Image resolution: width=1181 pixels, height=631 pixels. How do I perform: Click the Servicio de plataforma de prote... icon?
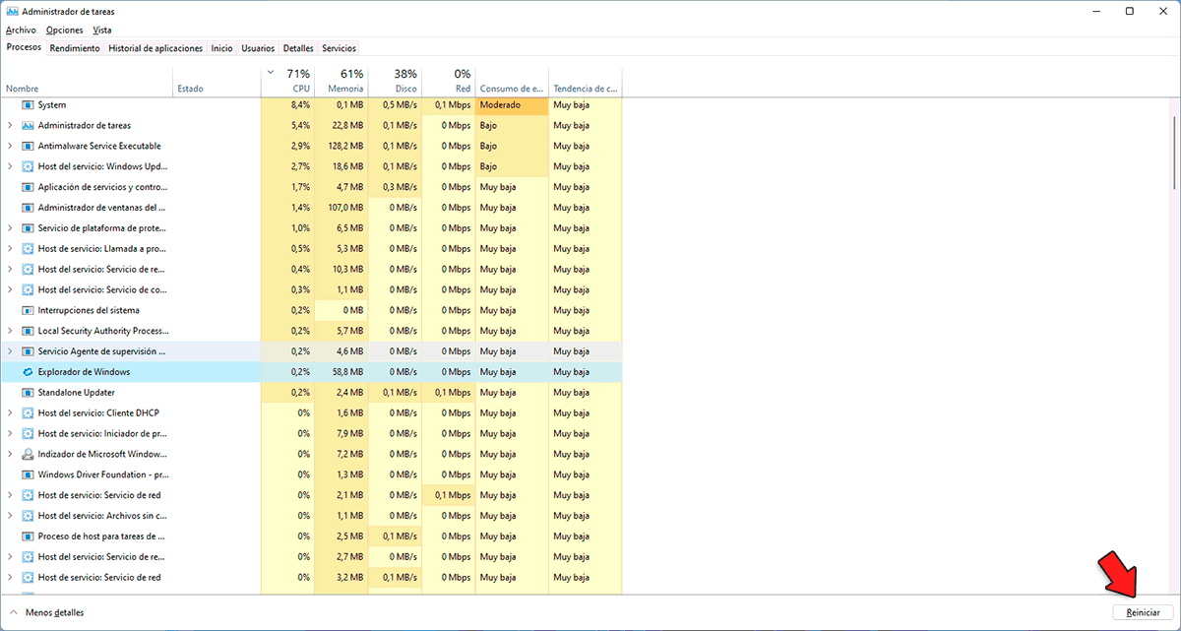(x=28, y=228)
